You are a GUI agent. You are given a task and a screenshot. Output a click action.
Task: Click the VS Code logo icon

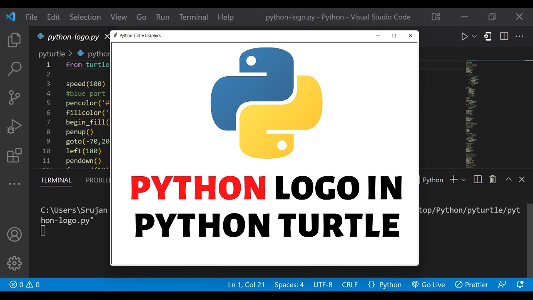(10, 17)
